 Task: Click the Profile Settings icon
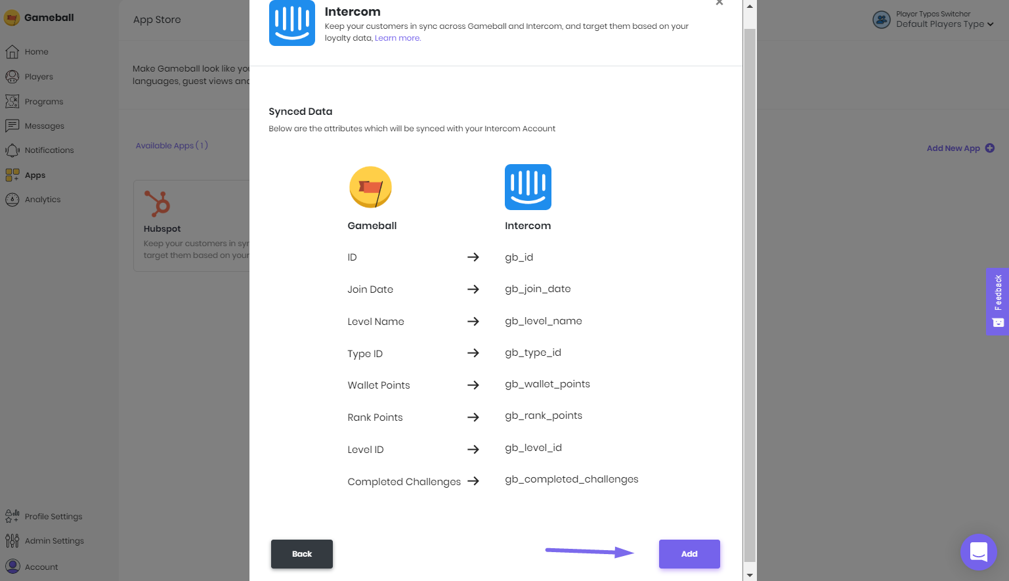[x=12, y=516]
